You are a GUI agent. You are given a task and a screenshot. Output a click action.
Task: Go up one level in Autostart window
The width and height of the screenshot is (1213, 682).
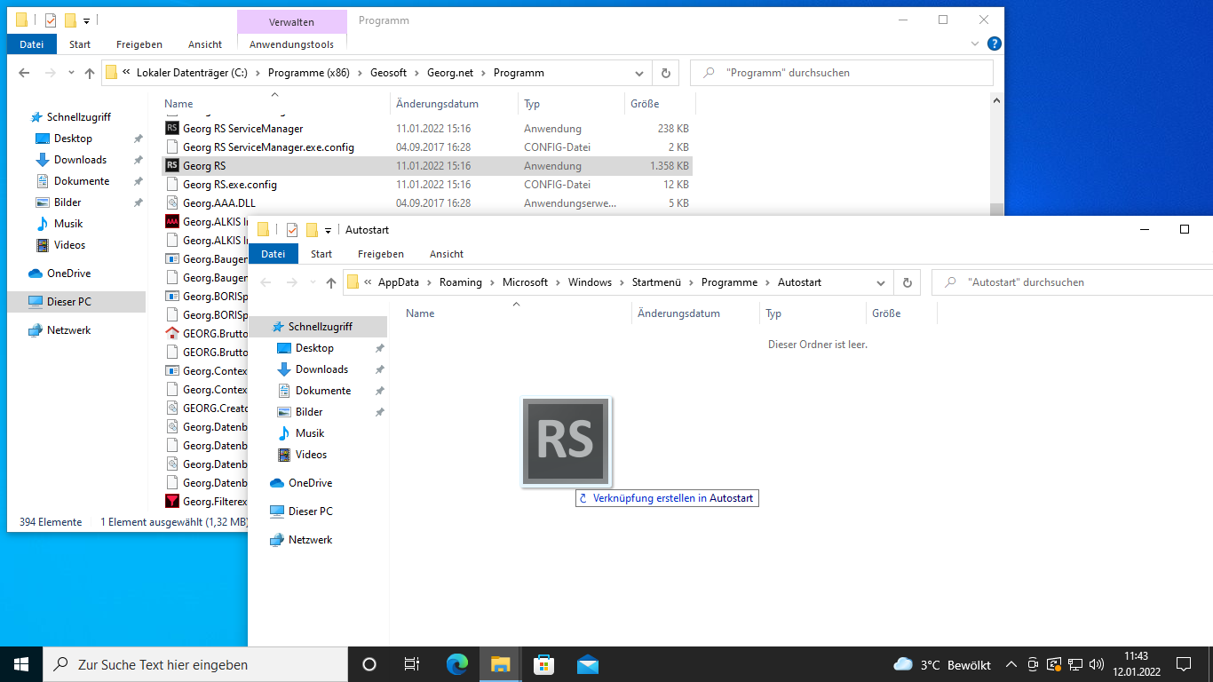(x=331, y=283)
